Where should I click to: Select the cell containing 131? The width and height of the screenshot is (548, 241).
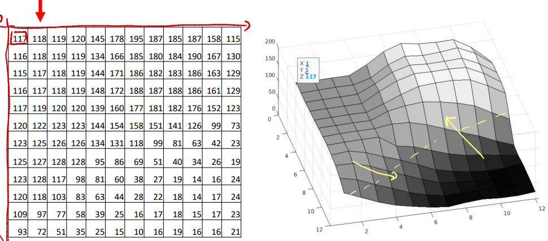[115, 141]
